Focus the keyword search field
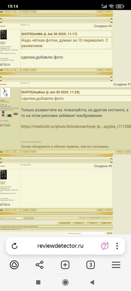Screen dimensions: 131x291 (12, 218)
